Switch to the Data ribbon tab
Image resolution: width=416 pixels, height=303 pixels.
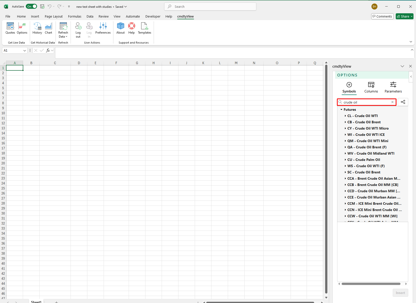[90, 16]
